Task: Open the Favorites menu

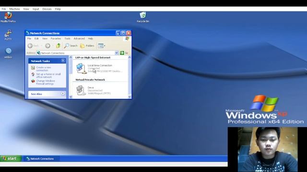Action: click(56, 39)
